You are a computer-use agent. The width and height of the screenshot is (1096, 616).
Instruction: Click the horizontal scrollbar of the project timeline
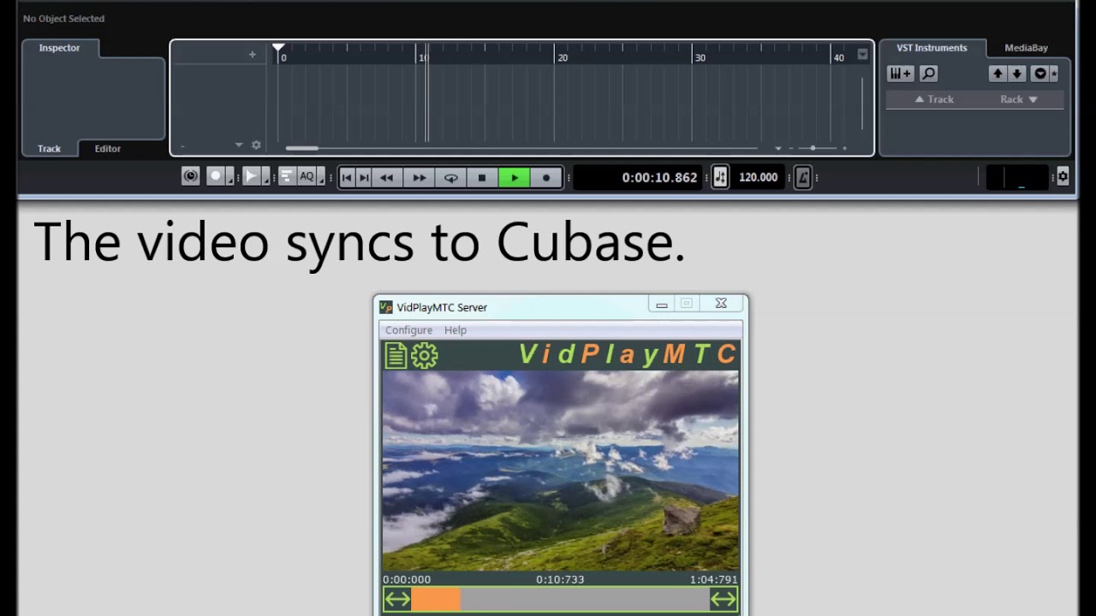(301, 148)
